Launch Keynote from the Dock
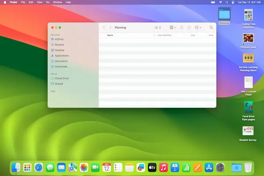This screenshot has height=176, width=264. 175,167
